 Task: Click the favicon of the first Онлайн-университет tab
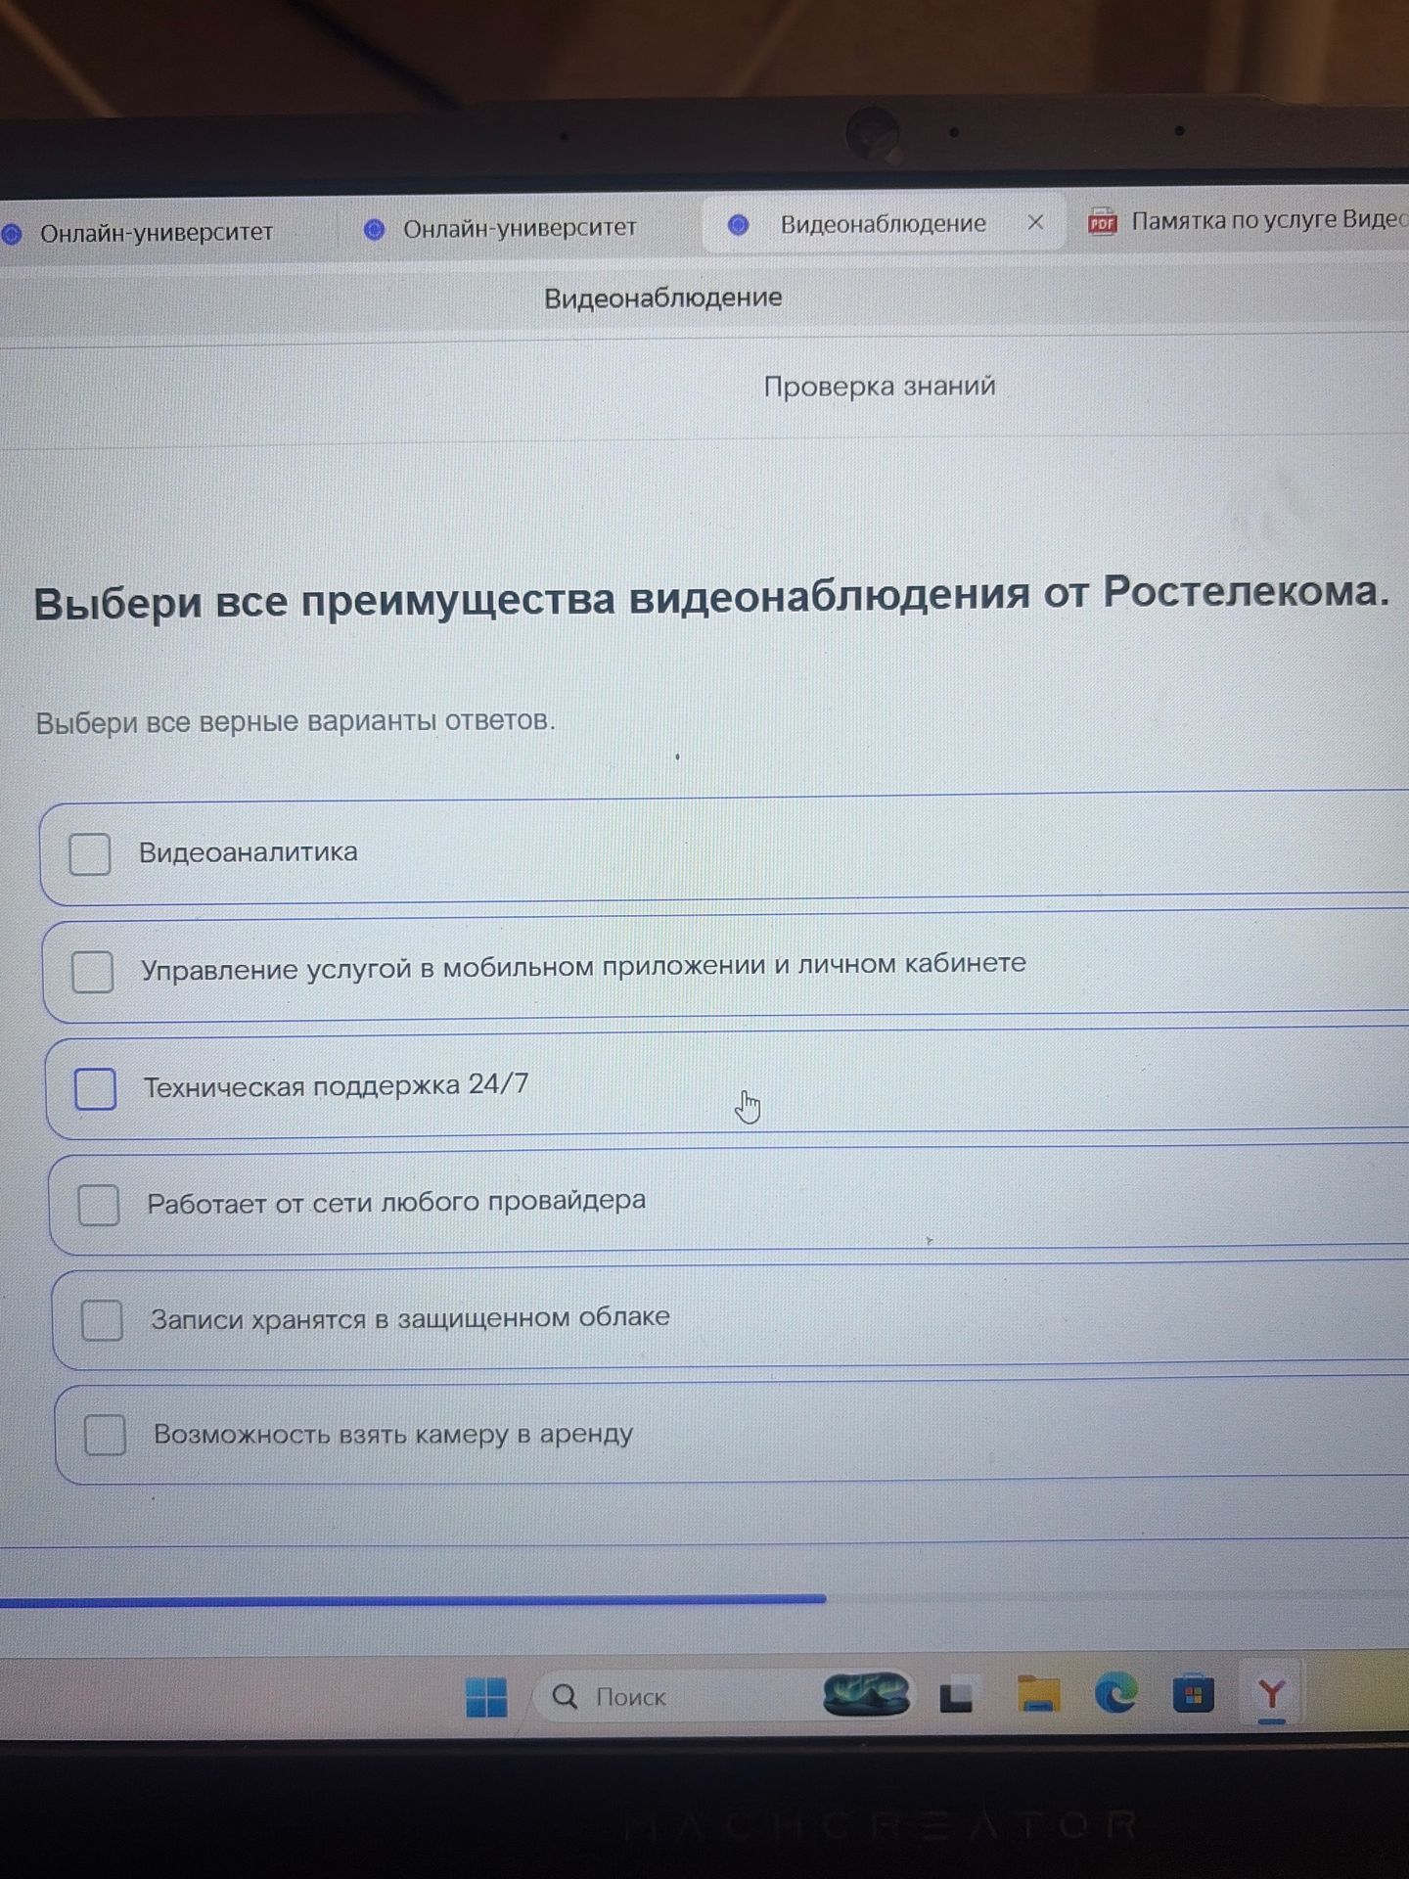[11, 234]
